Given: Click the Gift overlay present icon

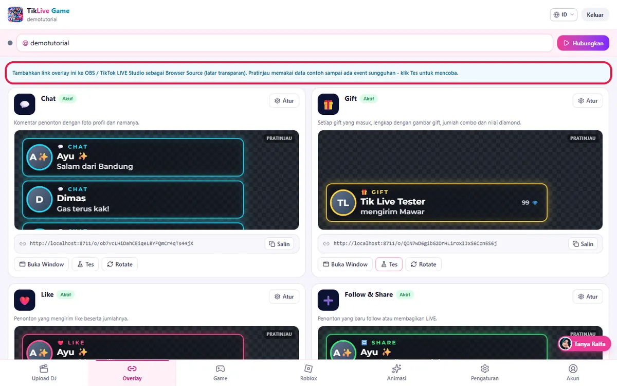Looking at the screenshot, I should (x=328, y=104).
